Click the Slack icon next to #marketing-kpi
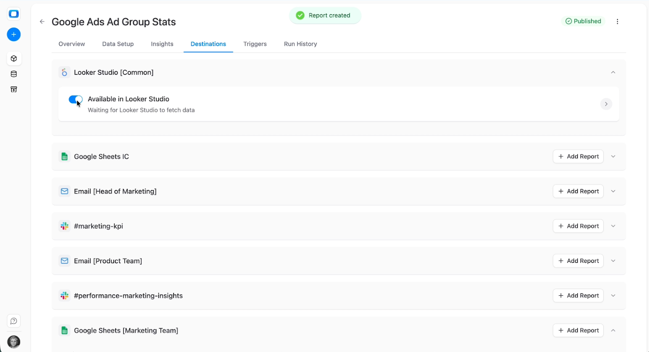This screenshot has height=352, width=649. tap(64, 226)
